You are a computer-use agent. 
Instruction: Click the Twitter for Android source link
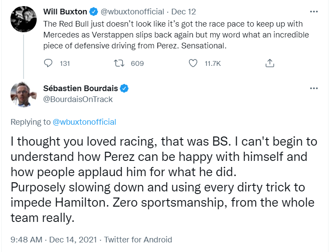(137, 240)
